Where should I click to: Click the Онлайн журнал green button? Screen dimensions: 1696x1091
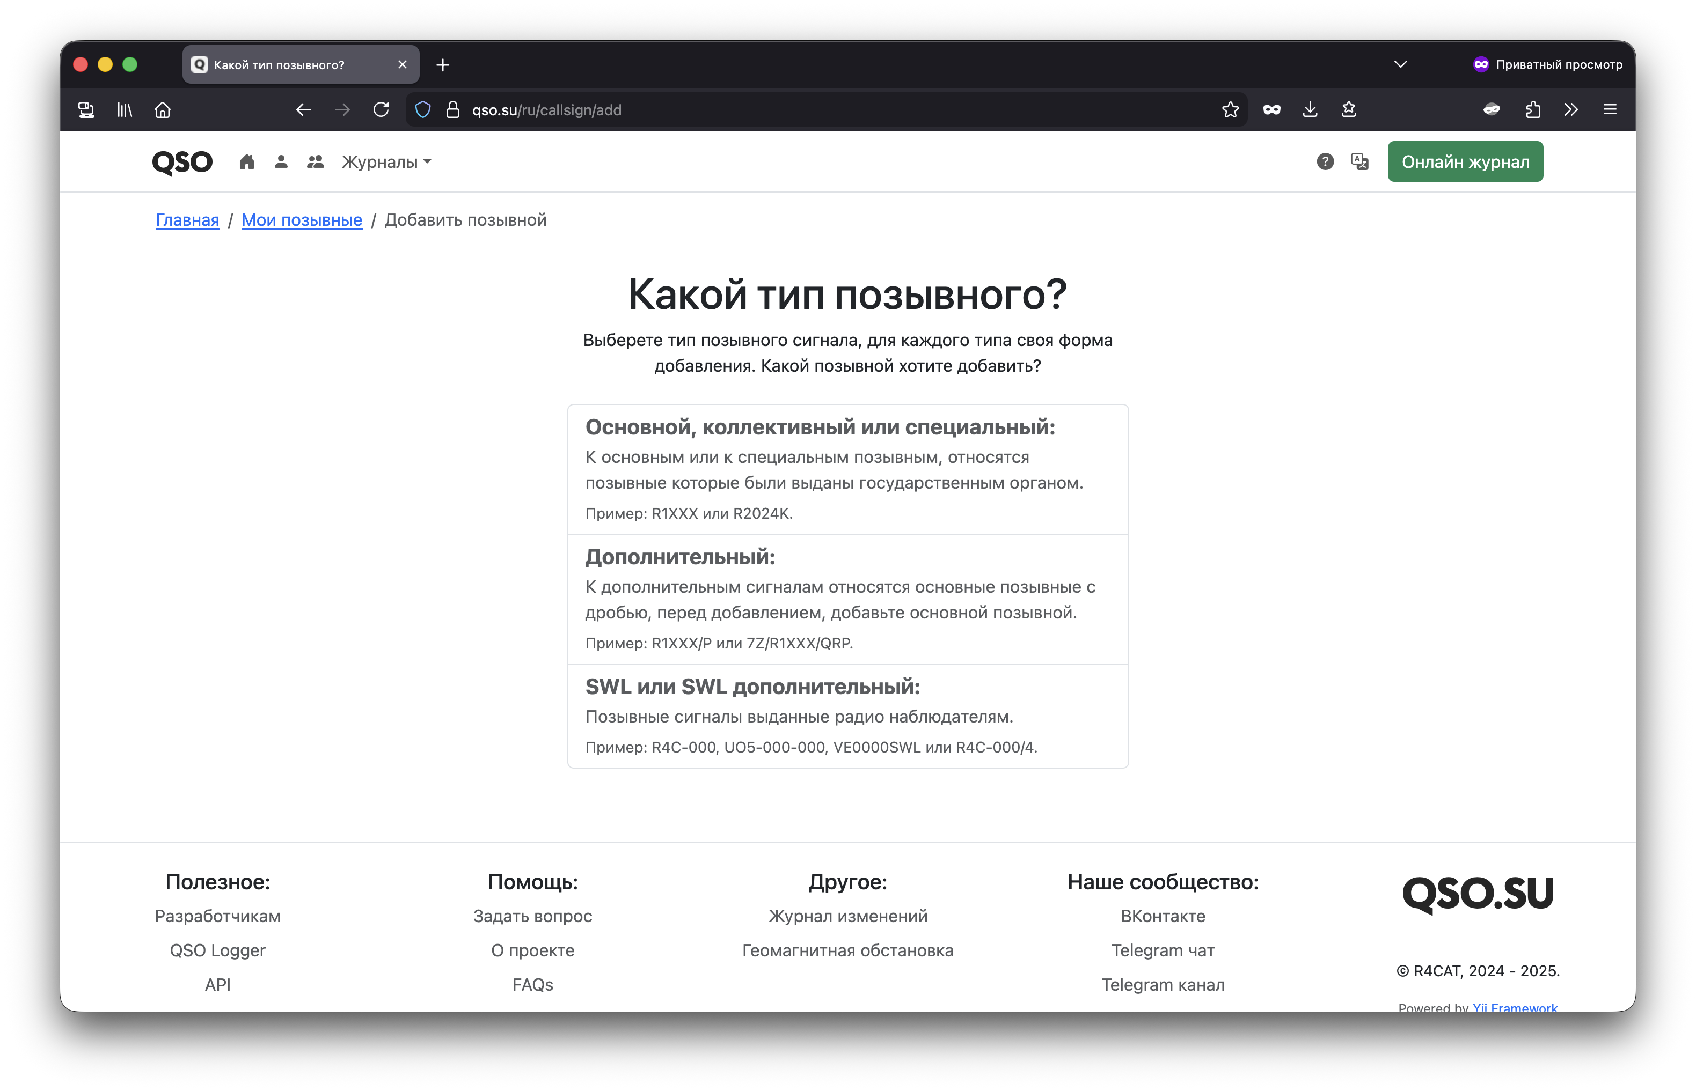pyautogui.click(x=1465, y=162)
